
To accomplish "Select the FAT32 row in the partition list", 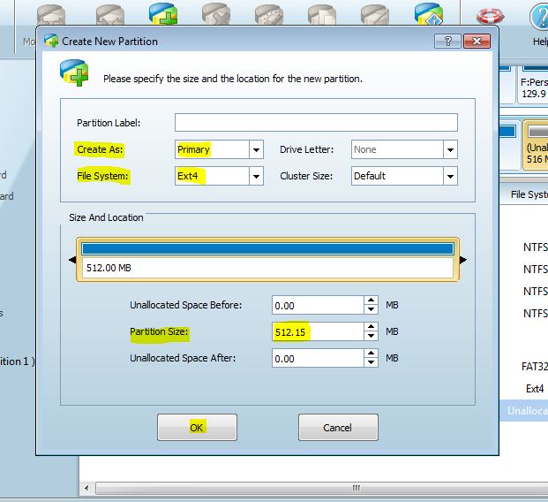I will (523, 367).
